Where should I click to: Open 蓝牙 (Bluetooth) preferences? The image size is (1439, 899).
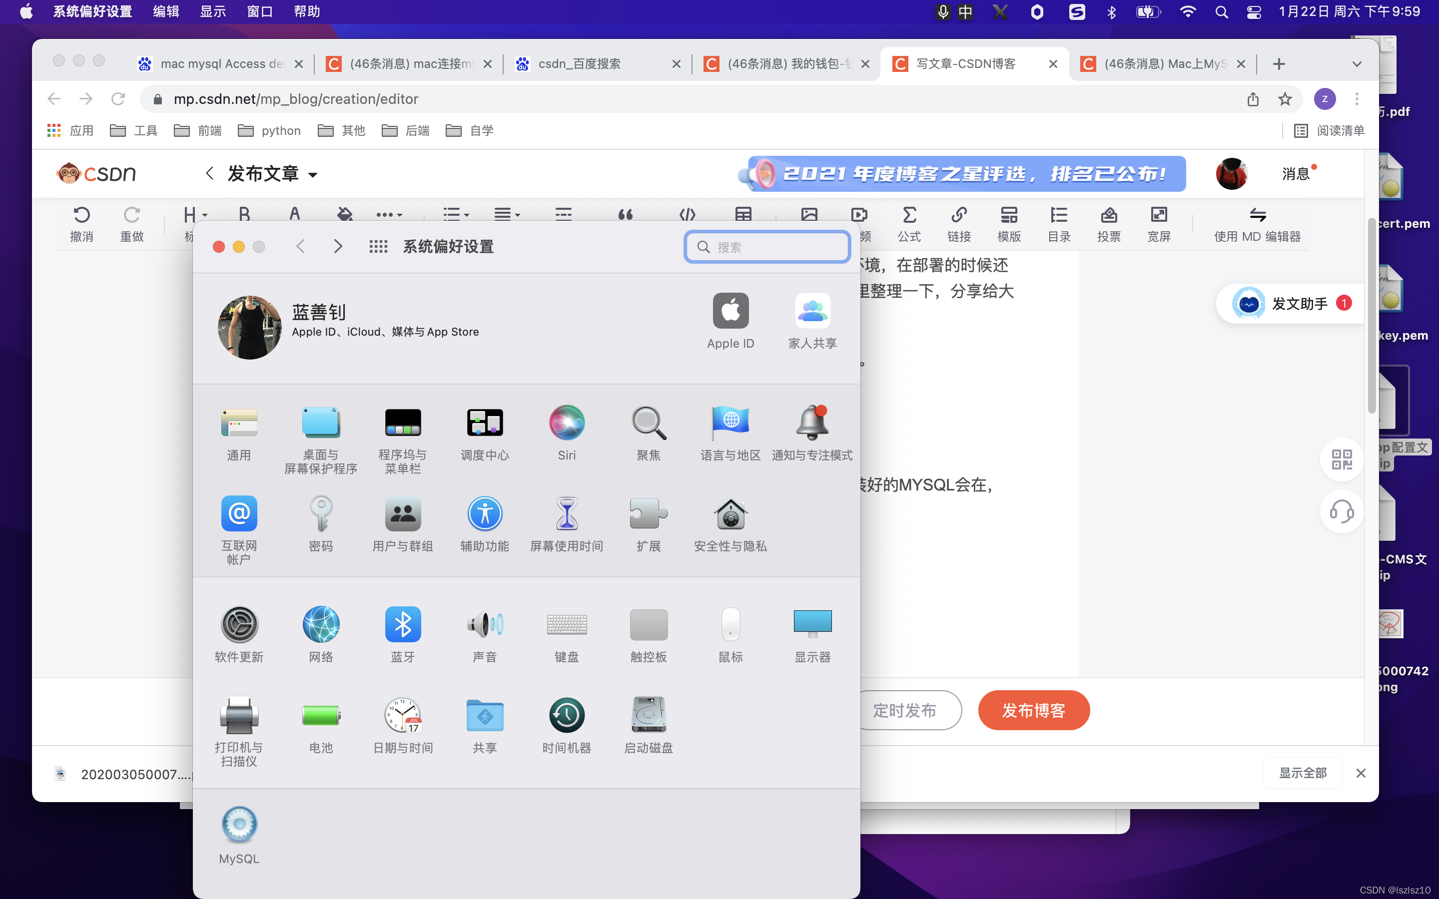click(x=403, y=635)
